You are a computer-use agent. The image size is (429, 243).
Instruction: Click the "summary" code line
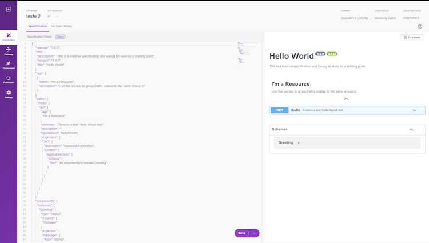click(72, 125)
